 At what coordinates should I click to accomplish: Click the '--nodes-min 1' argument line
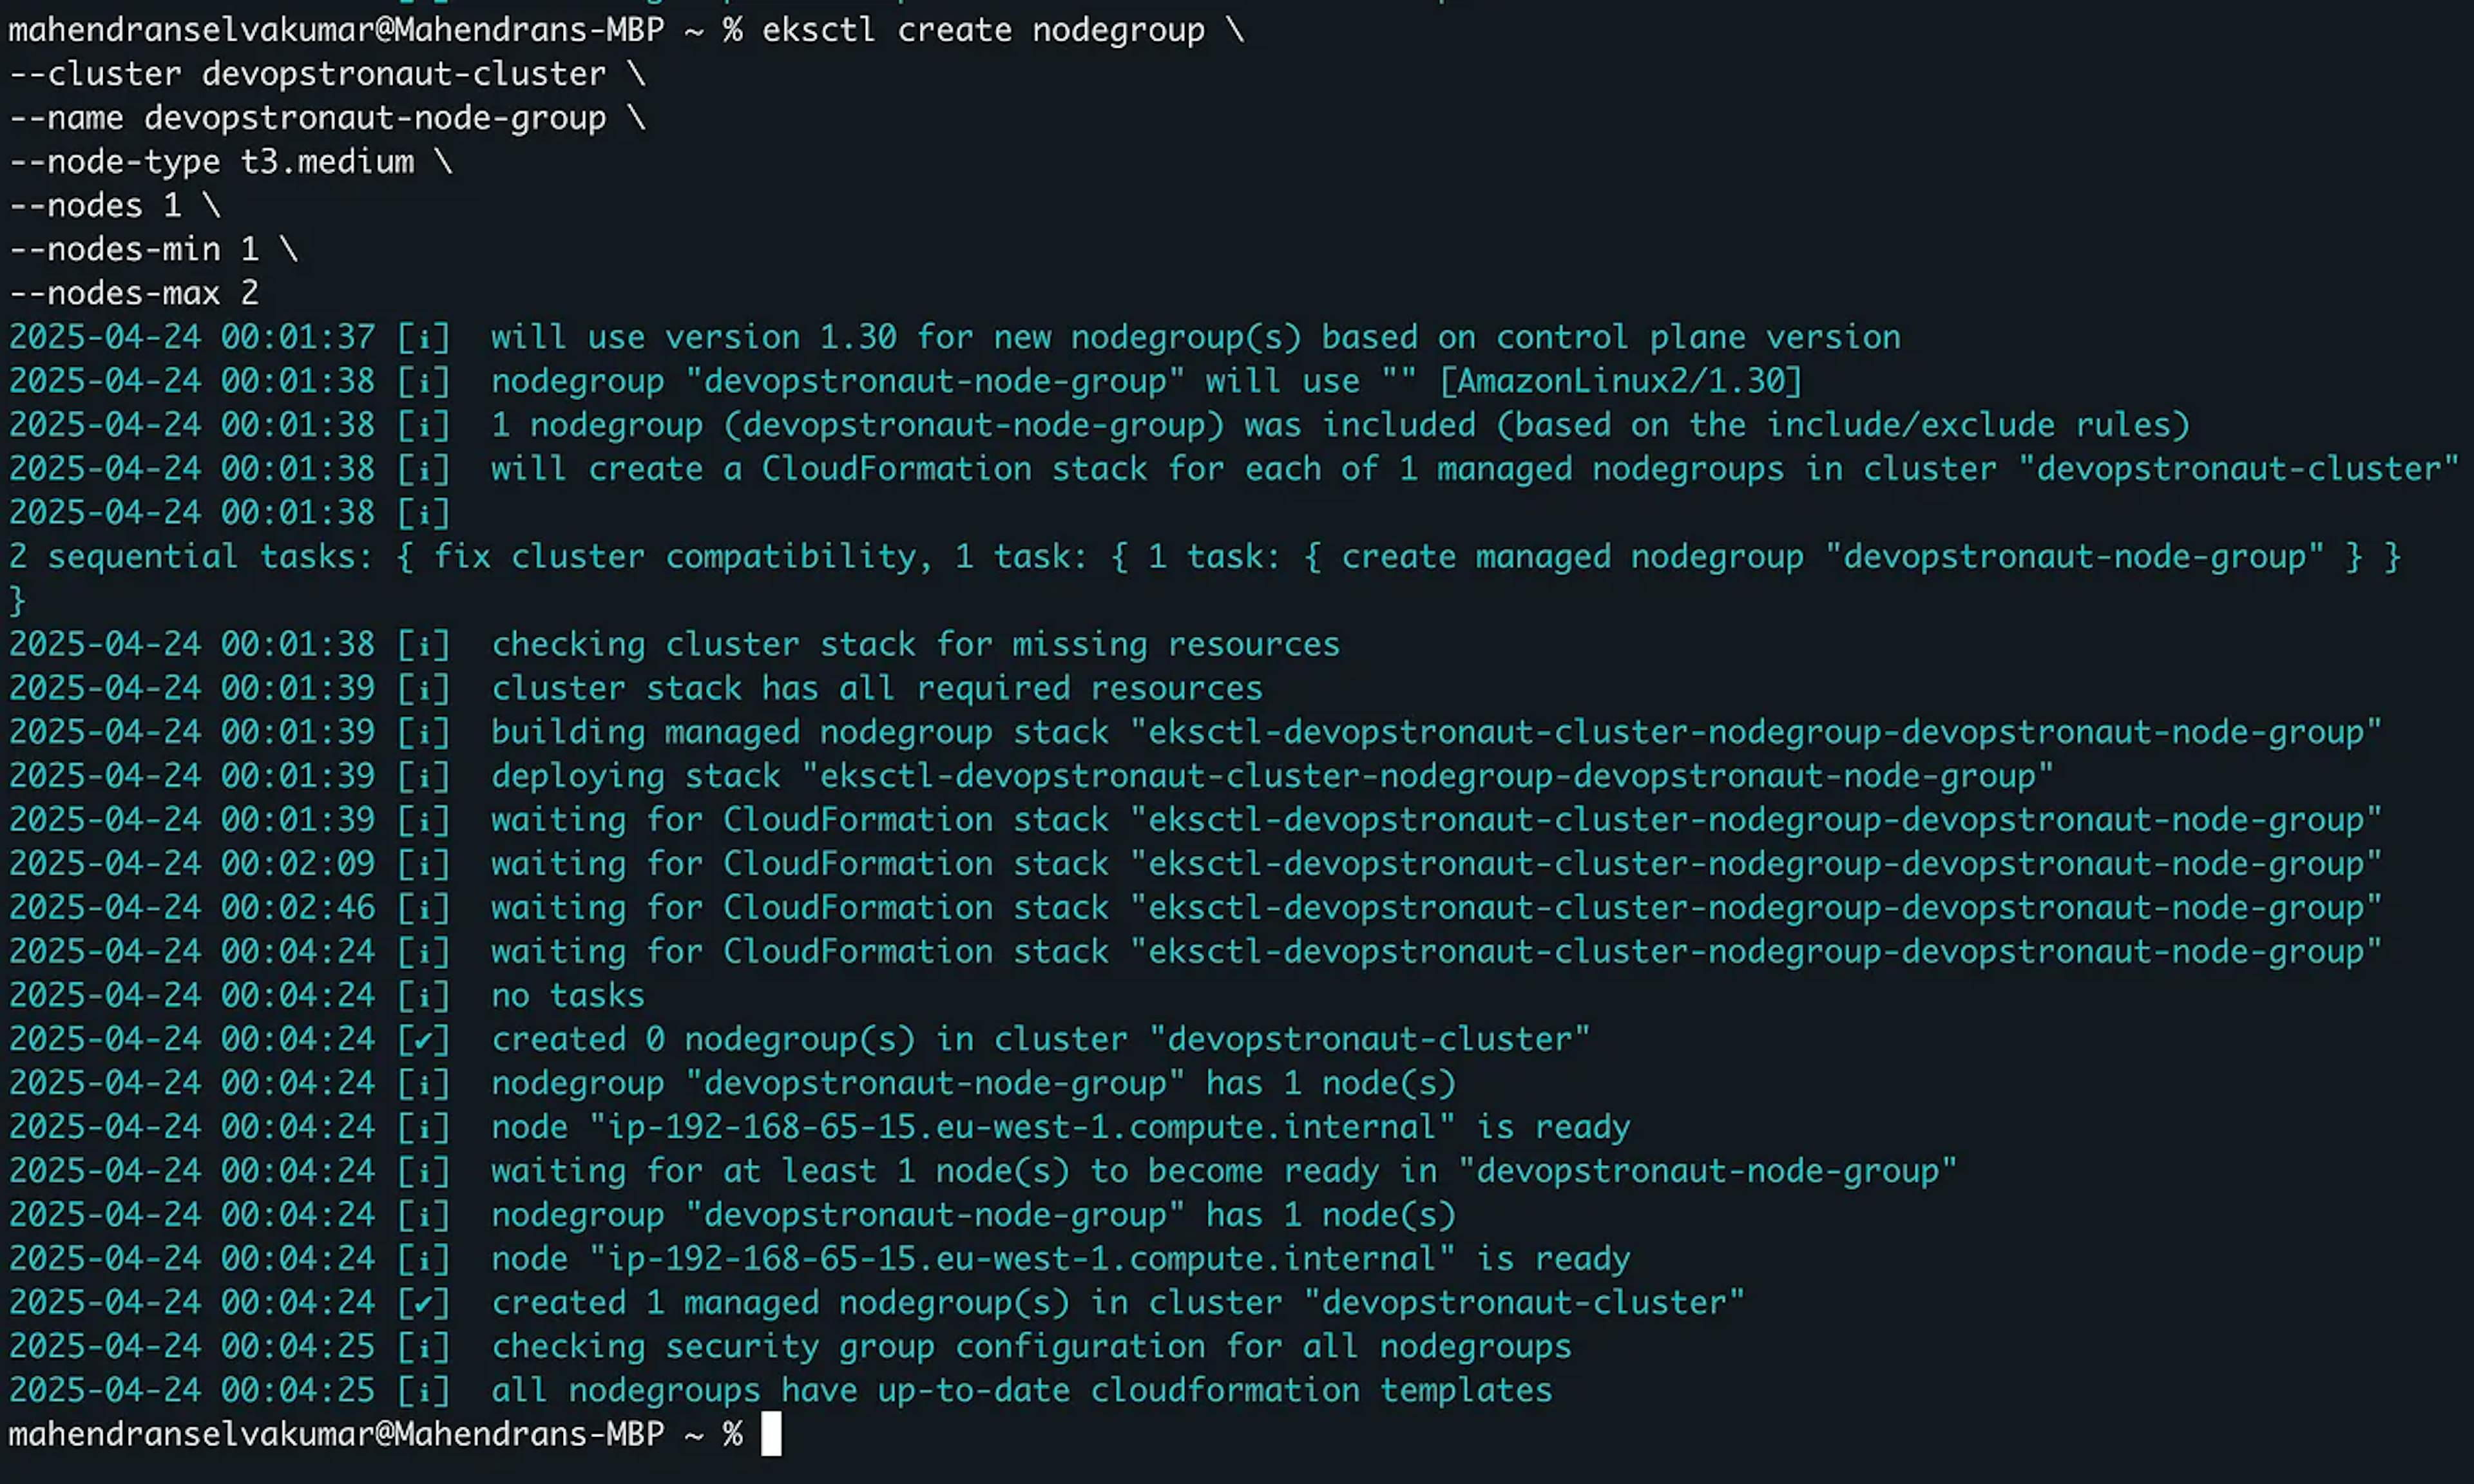click(153, 249)
